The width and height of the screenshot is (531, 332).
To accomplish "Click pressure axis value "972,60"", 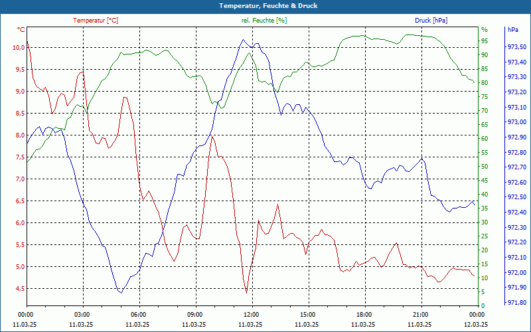I will tap(517, 183).
